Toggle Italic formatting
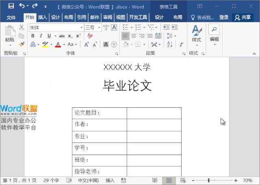This screenshot has height=185, width=260. tap(41, 36)
